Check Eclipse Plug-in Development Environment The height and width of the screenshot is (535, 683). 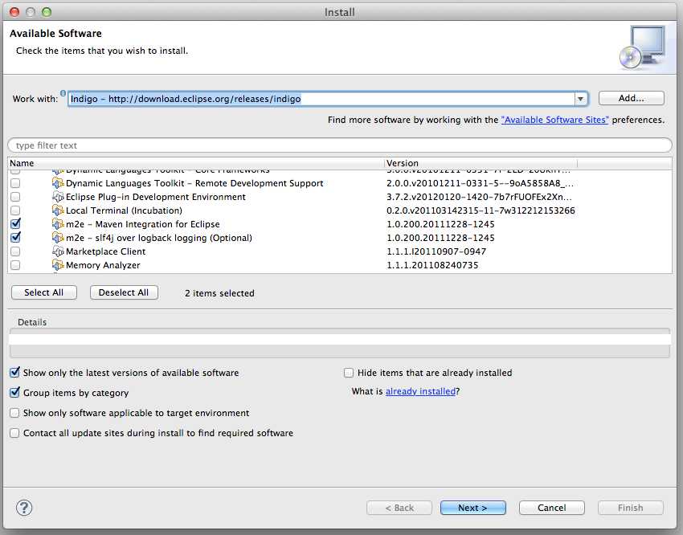15,197
